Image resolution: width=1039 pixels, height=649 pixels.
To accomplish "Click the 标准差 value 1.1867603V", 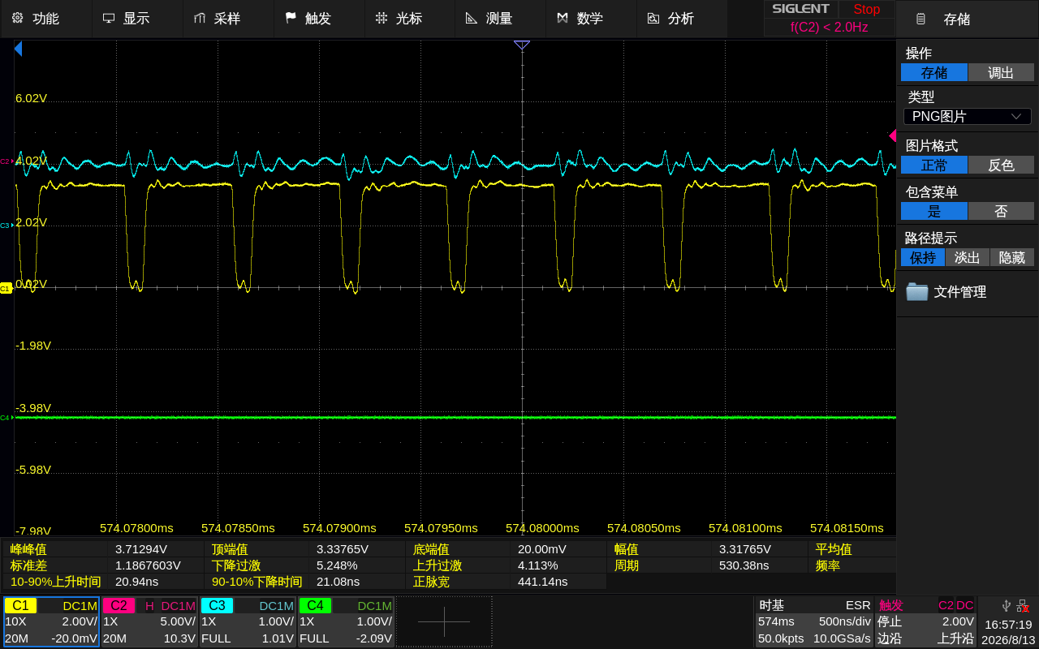I will point(148,565).
